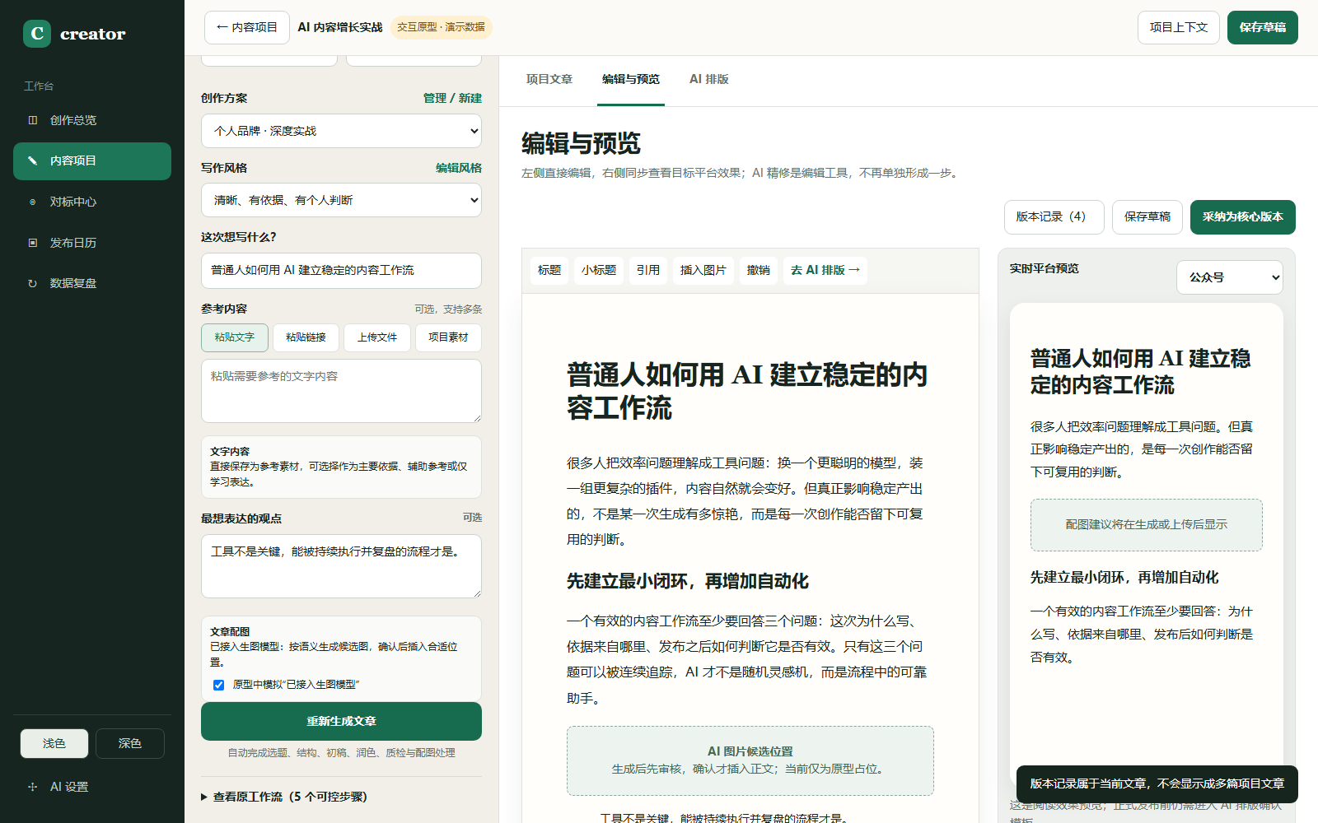Click 采纳为核心版本 button
Image resolution: width=1318 pixels, height=823 pixels.
coord(1243,217)
